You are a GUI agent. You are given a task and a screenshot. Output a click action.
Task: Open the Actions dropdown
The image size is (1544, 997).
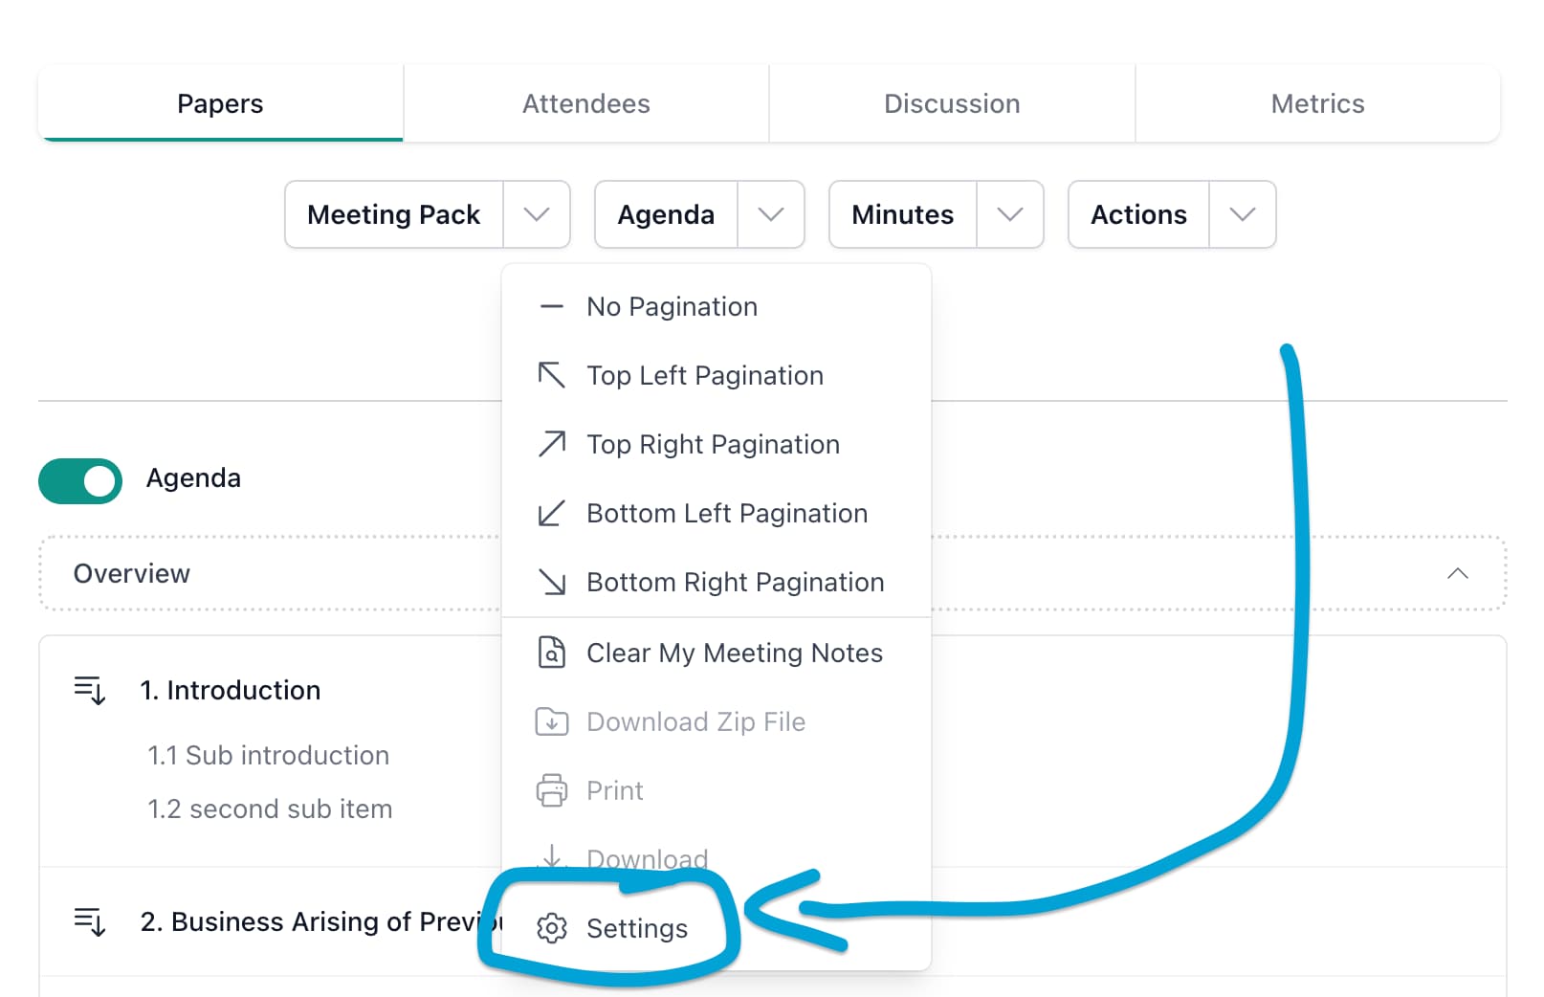1242,214
